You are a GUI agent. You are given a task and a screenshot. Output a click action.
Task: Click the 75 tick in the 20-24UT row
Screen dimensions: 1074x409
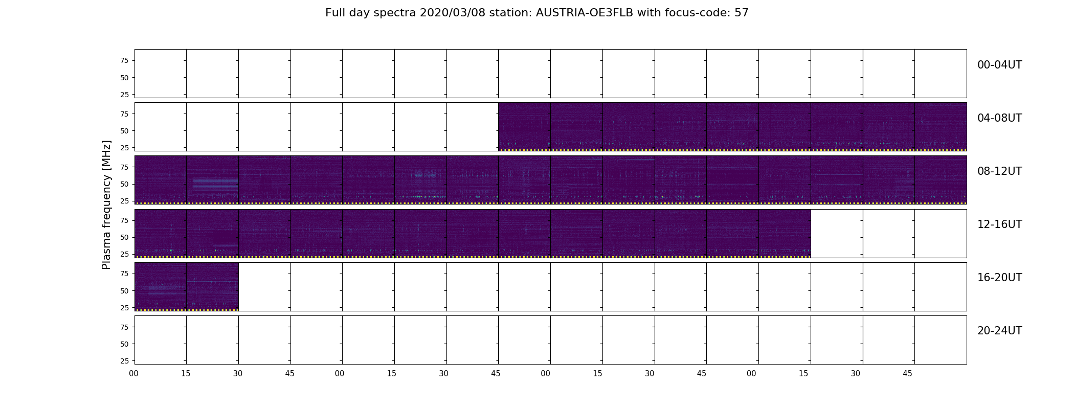(x=124, y=327)
